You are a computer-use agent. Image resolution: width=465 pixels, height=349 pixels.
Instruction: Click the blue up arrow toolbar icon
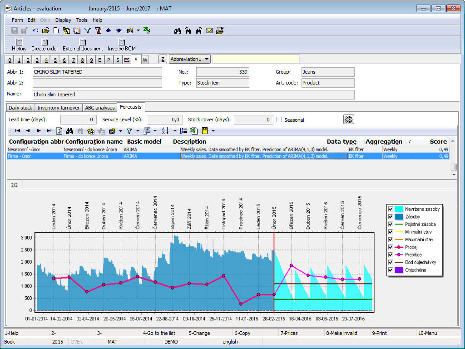pos(108,31)
